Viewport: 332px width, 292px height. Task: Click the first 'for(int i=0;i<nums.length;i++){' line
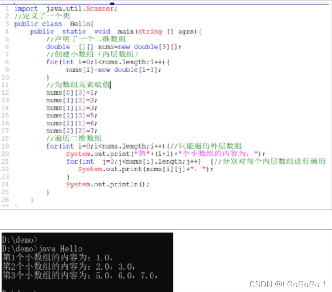point(108,62)
